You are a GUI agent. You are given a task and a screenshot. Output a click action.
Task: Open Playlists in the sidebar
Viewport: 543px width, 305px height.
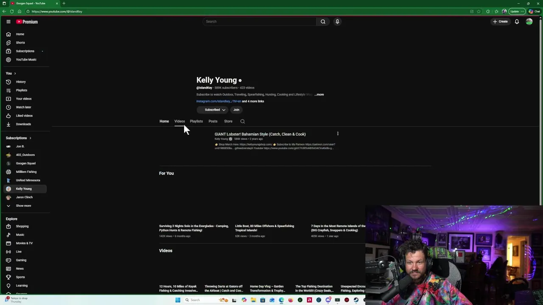tap(21, 90)
